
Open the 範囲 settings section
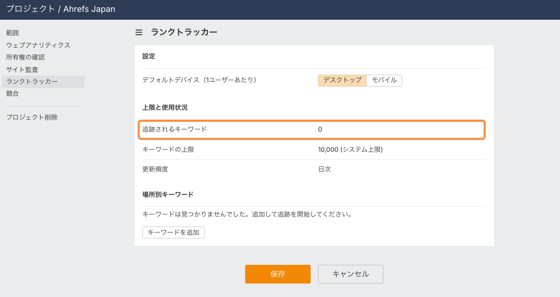pos(12,33)
